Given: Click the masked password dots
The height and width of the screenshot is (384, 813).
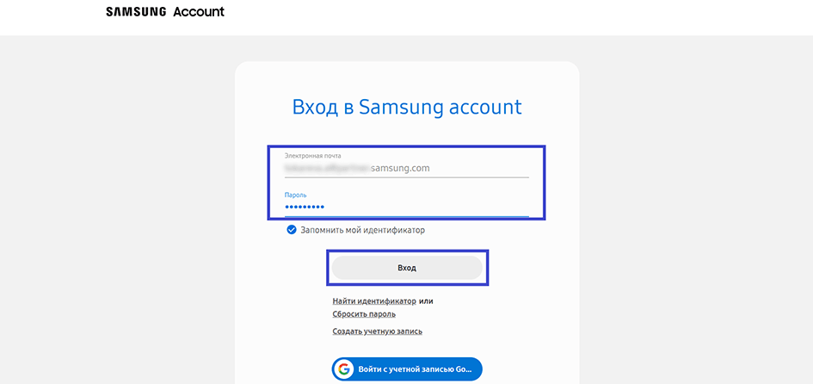Looking at the screenshot, I should pyautogui.click(x=305, y=207).
